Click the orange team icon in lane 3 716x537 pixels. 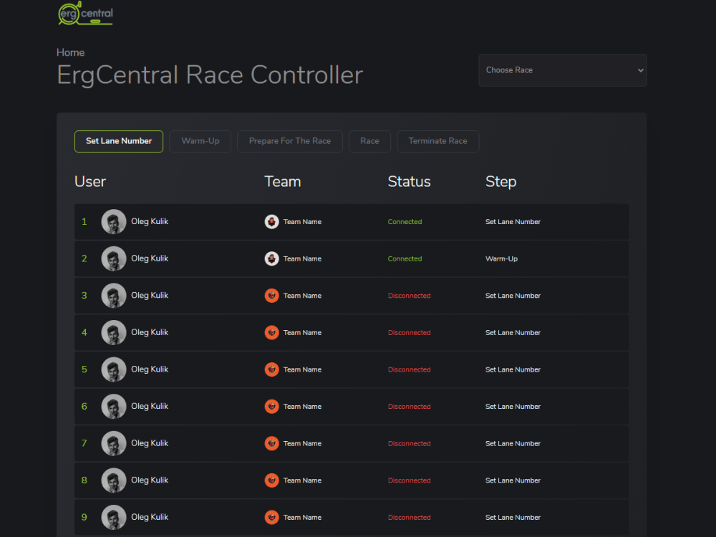[271, 296]
